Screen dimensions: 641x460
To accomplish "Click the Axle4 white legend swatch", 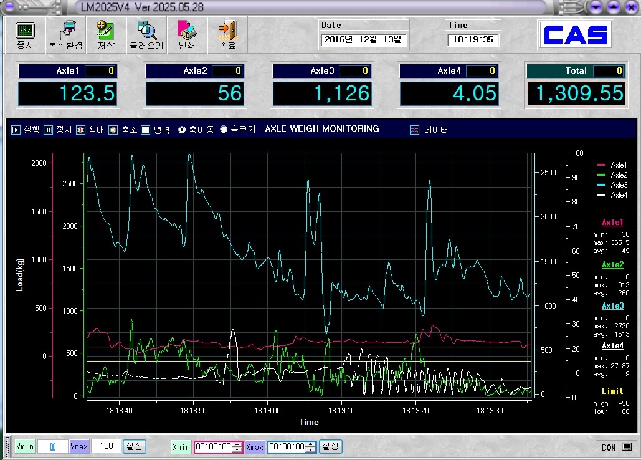I will point(601,194).
